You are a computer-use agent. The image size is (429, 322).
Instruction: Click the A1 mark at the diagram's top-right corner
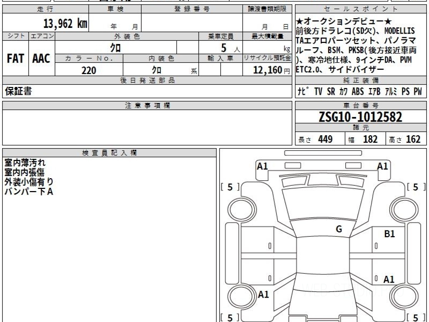pos(383,166)
